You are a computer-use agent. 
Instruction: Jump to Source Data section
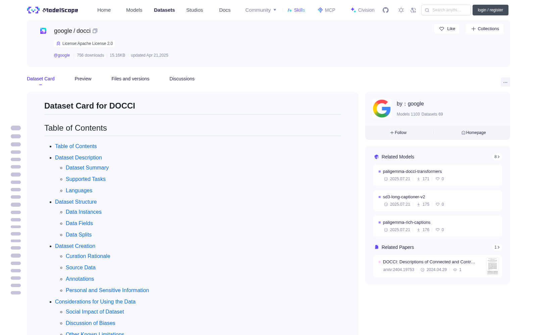pyautogui.click(x=81, y=268)
